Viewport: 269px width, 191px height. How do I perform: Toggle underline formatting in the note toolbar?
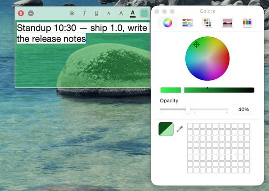pyautogui.click(x=96, y=13)
